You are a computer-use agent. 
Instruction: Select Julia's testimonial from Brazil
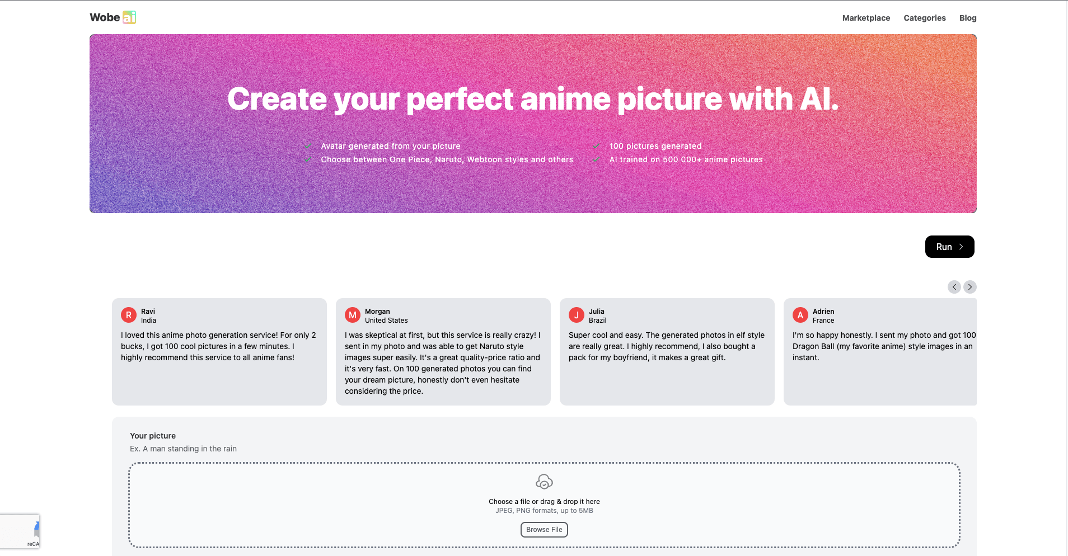click(667, 351)
